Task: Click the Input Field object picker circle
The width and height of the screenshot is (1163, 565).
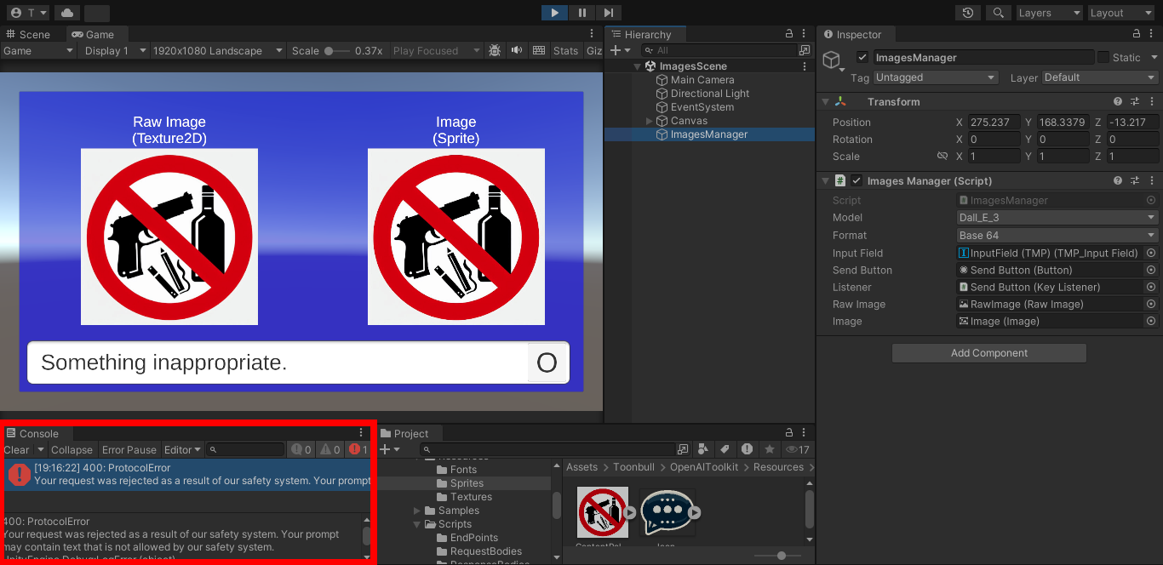Action: [1151, 253]
